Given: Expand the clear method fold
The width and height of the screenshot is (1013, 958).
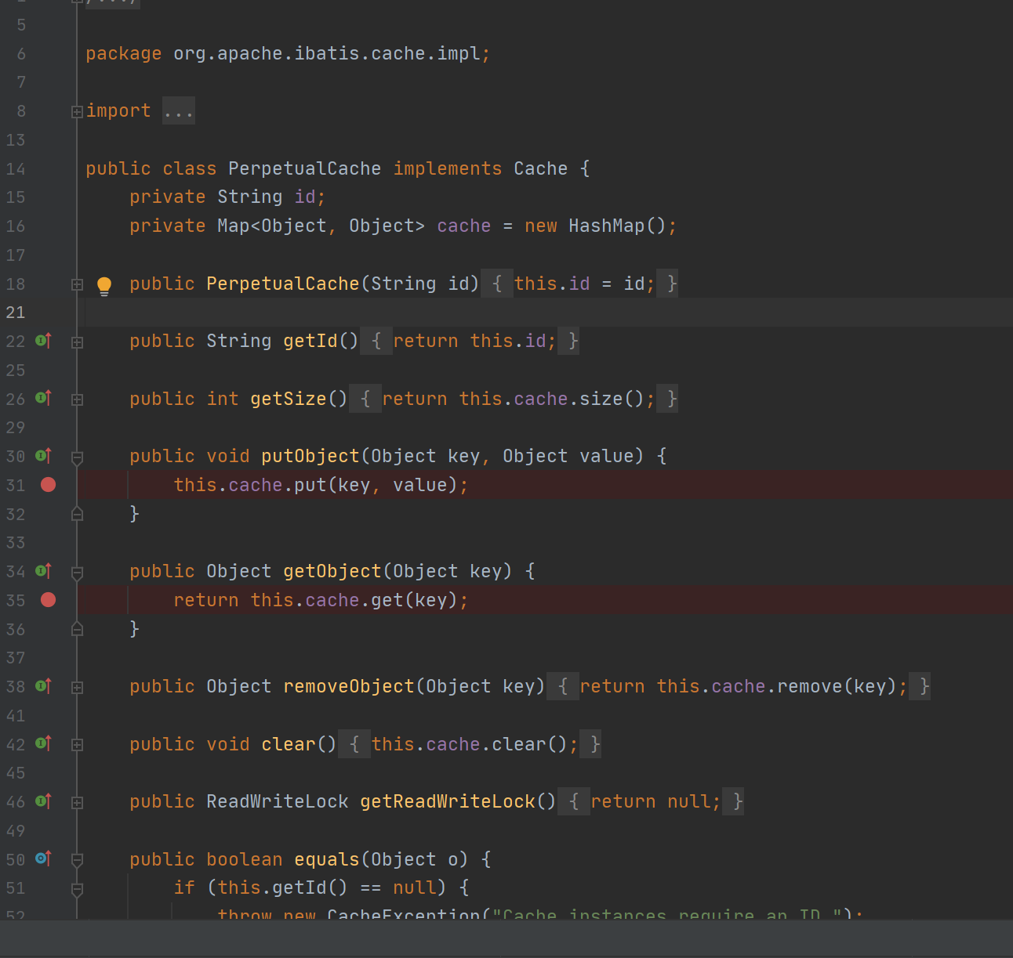Looking at the screenshot, I should (x=77, y=745).
